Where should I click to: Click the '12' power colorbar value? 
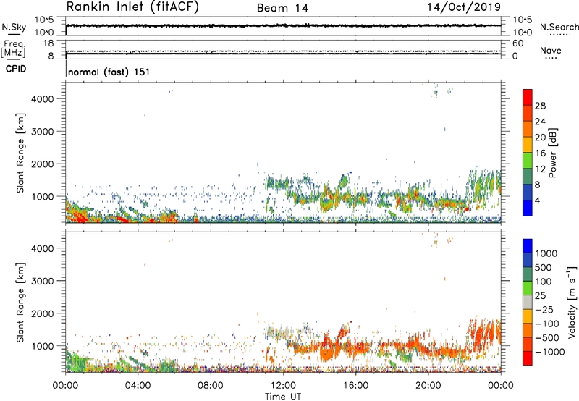540,169
